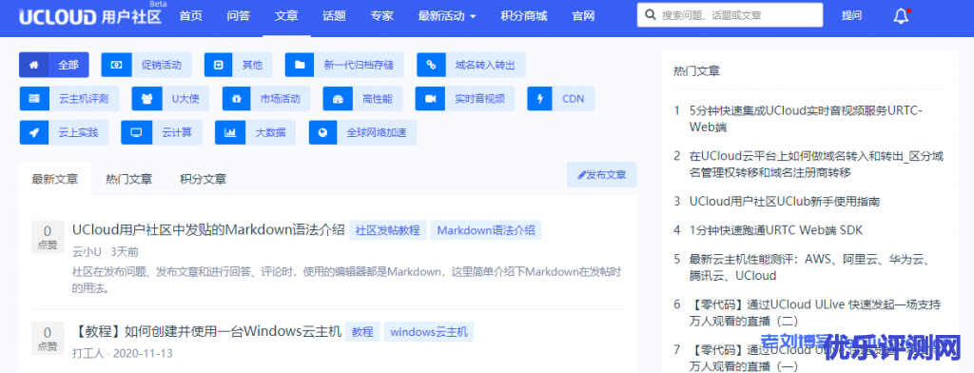Click the money icon beside 促销活动
The image size is (974, 373).
click(x=116, y=65)
